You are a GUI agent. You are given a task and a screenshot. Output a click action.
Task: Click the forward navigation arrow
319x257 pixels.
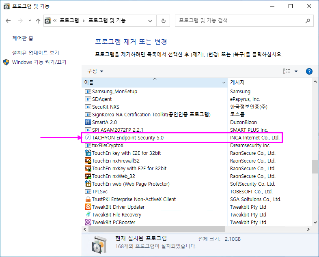20,21
